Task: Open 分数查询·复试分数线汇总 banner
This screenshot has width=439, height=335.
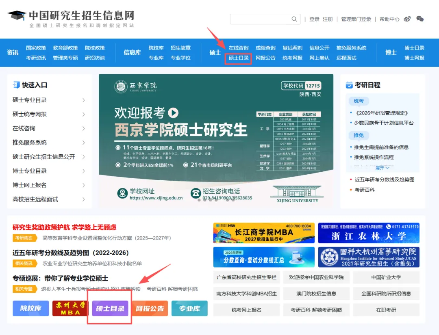Action: 264,257
